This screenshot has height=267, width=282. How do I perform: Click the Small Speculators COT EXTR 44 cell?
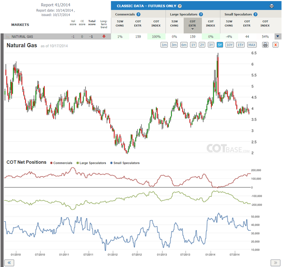247,37
